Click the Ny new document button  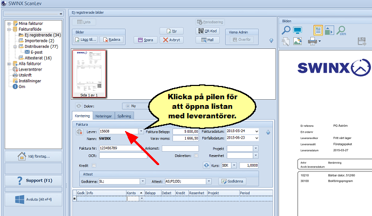(x=171, y=31)
